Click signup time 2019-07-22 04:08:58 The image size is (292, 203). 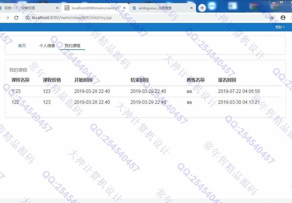(239, 91)
